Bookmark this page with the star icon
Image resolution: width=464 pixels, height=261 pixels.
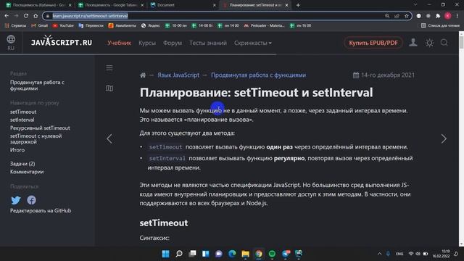point(407,16)
